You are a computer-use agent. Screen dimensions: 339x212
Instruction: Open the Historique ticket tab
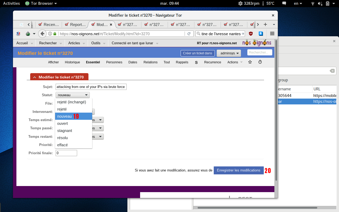[72, 62]
